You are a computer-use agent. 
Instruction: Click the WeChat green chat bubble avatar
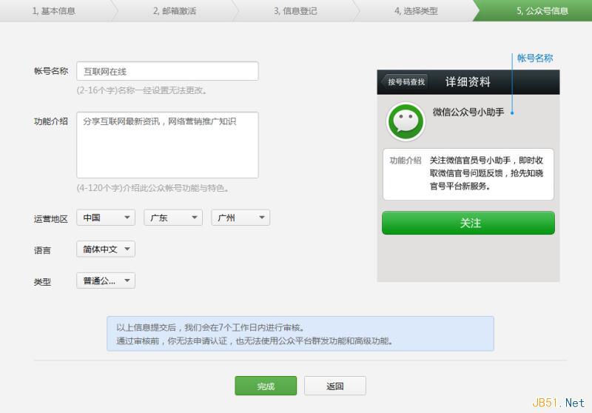406,121
